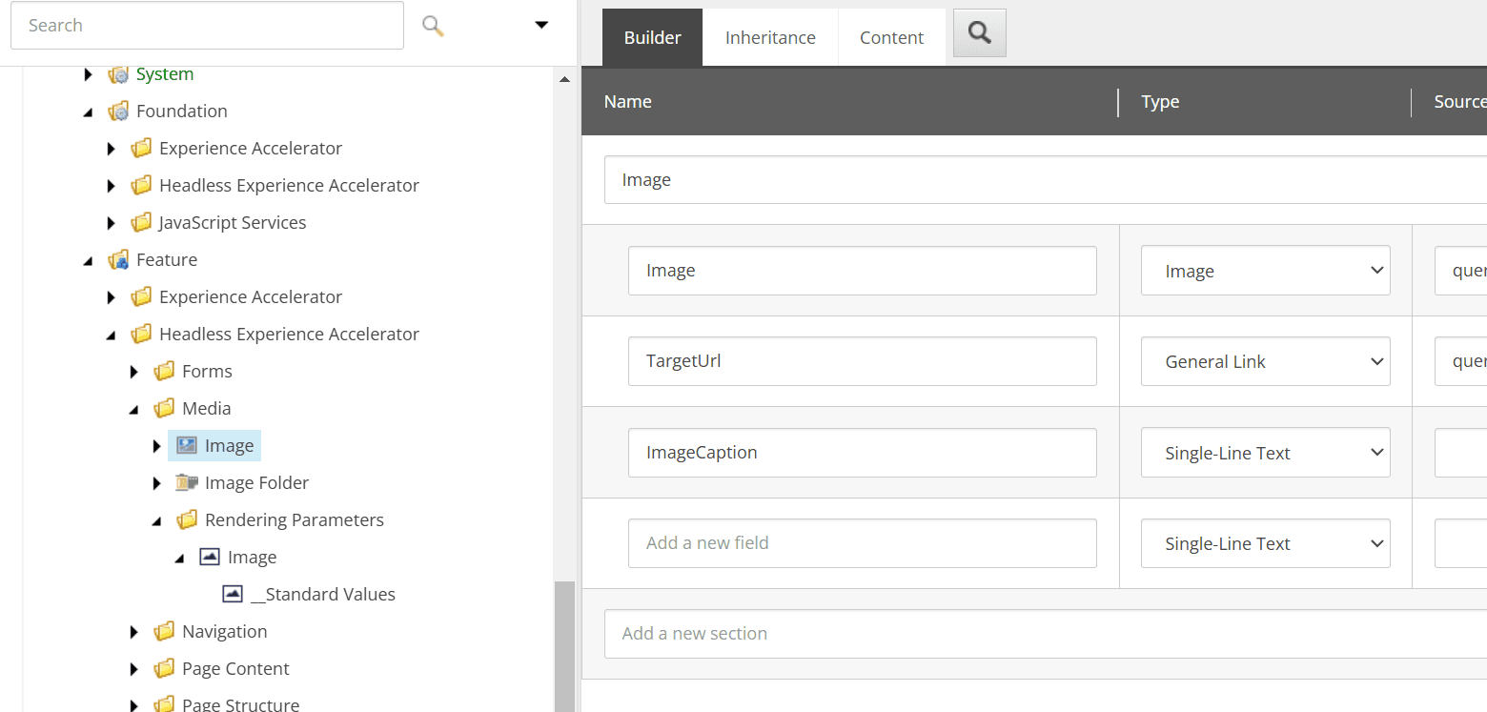Expand the Forms folder

[x=134, y=372]
